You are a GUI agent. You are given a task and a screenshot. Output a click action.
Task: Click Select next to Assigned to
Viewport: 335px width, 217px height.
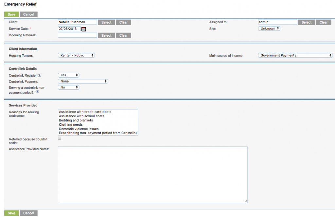(x=306, y=22)
